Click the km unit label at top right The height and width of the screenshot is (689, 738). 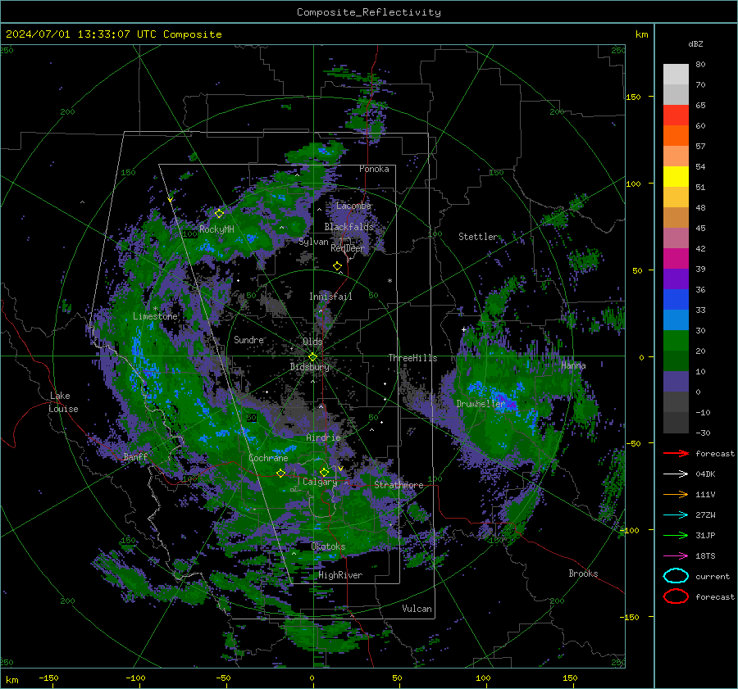tap(641, 34)
